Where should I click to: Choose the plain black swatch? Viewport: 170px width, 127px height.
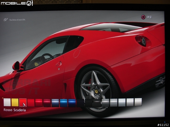89,103
